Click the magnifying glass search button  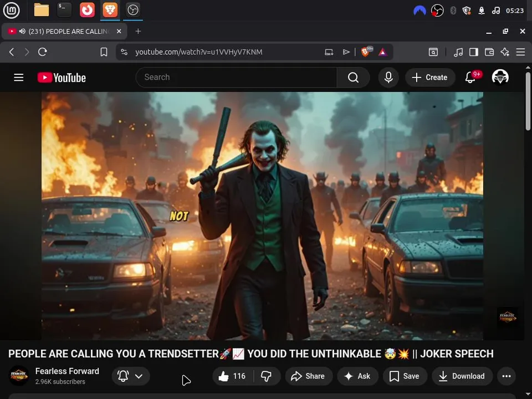click(353, 78)
